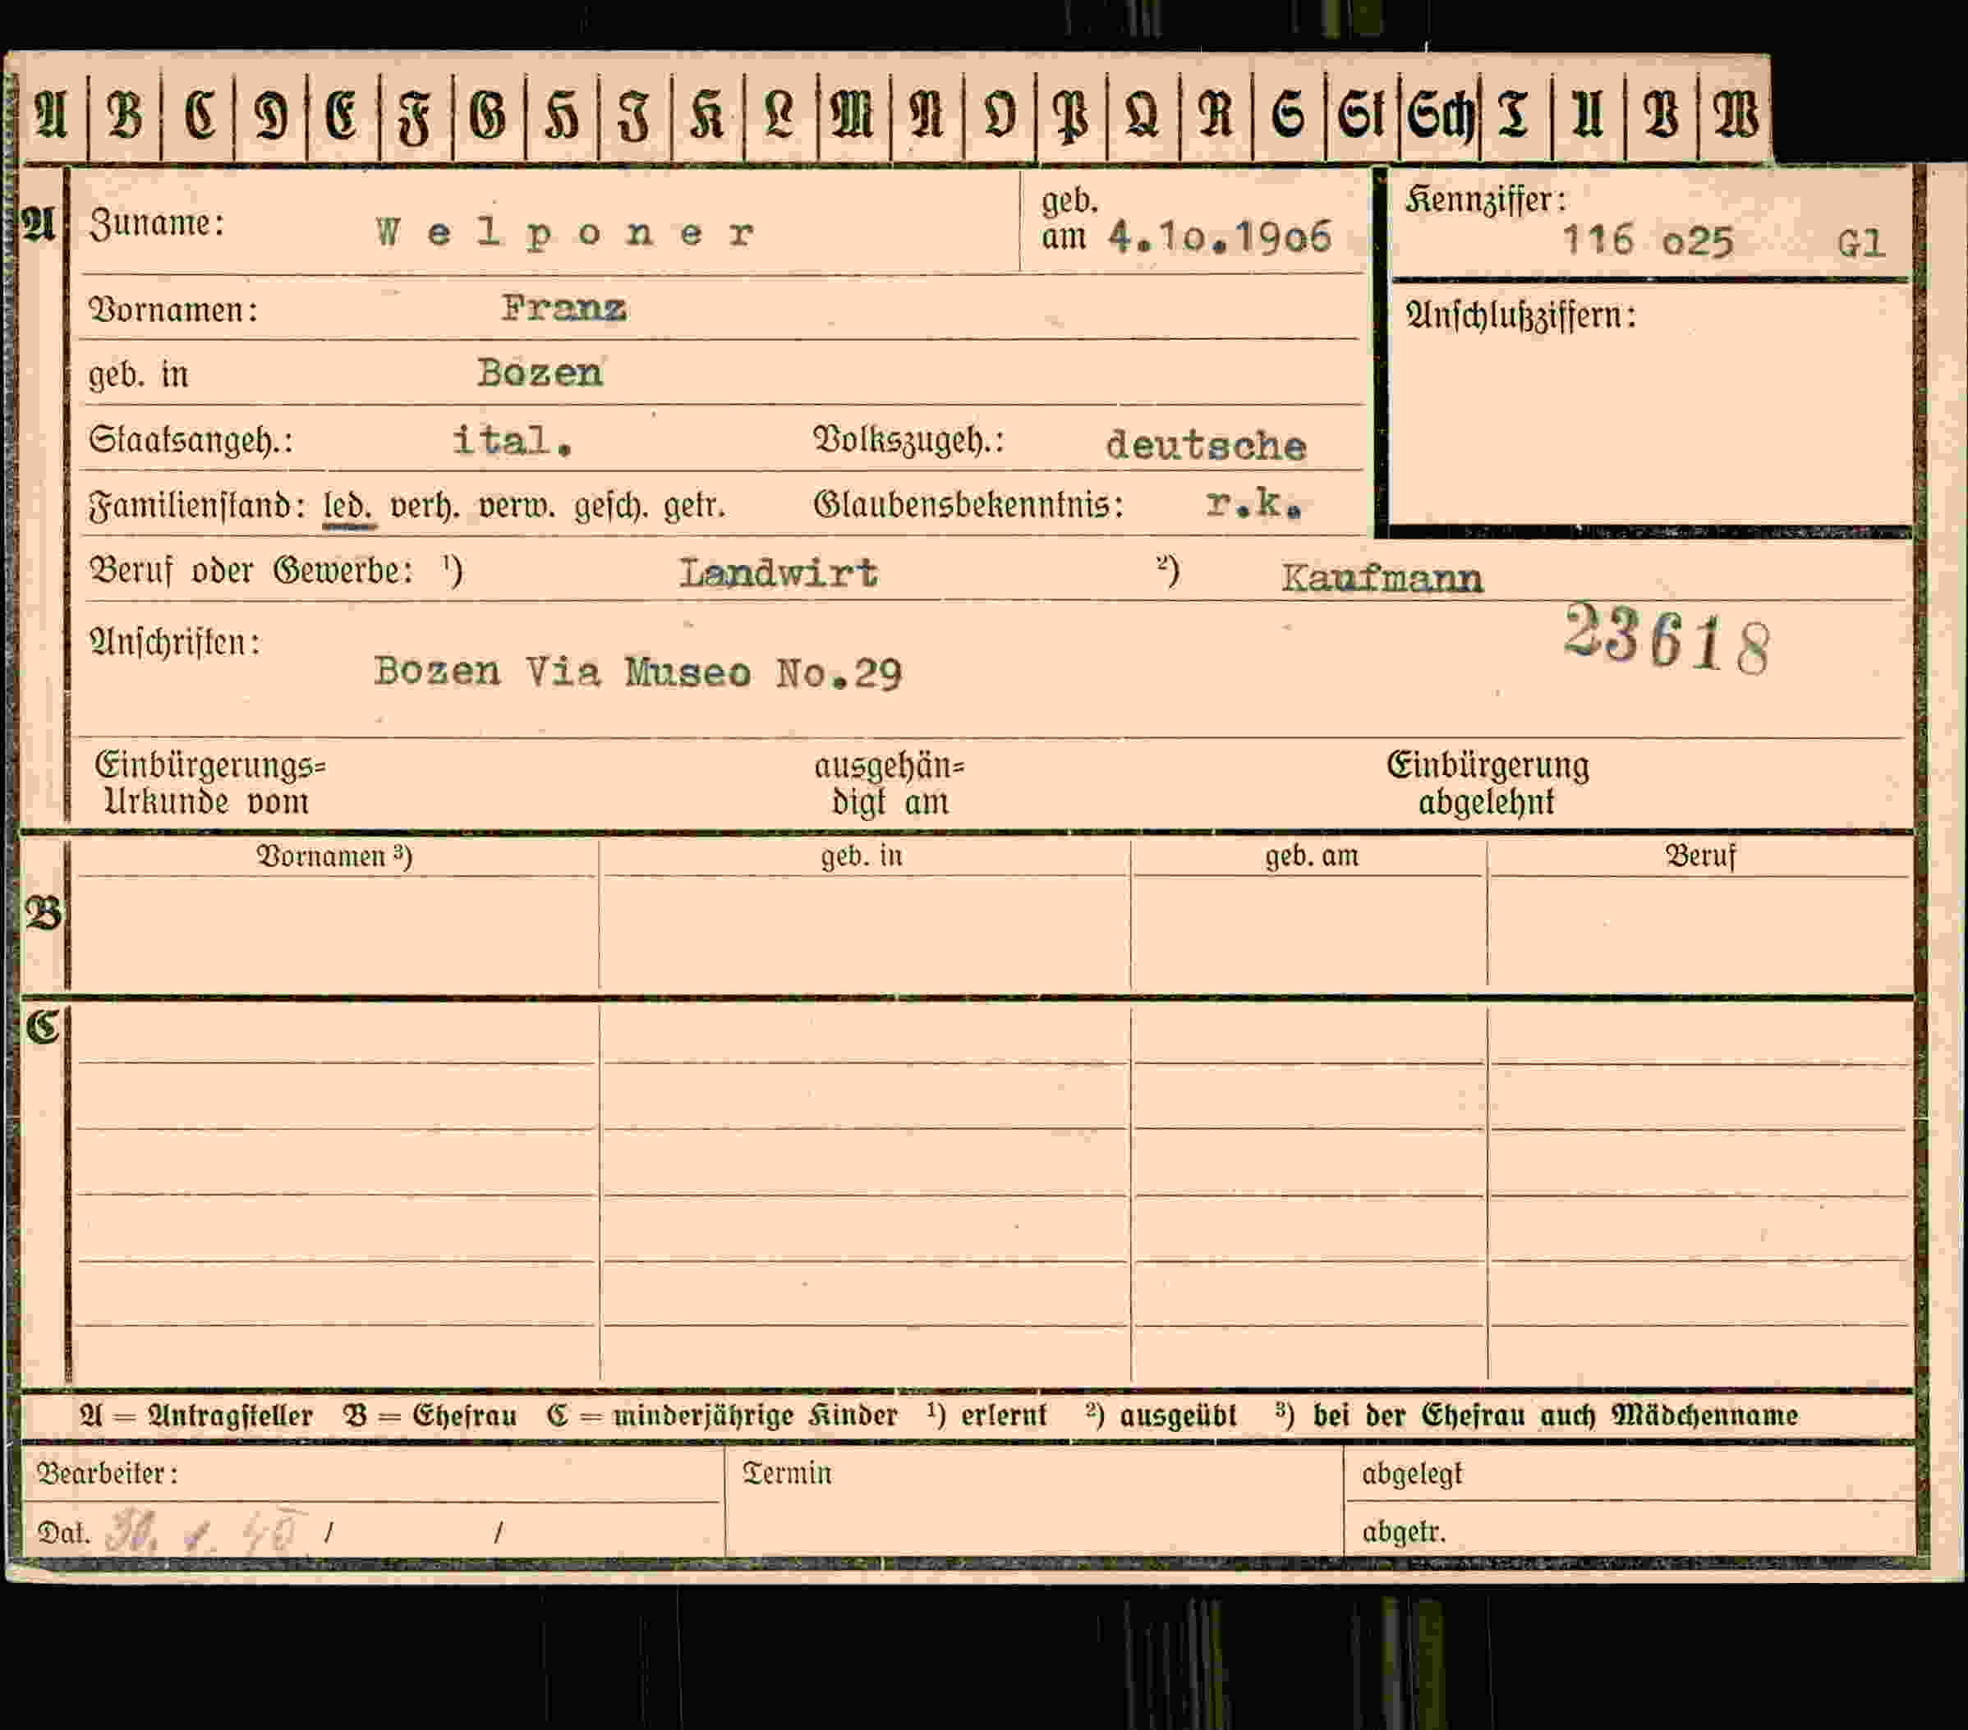The height and width of the screenshot is (1730, 1968).
Task: Click the first name 'Franz'
Action: click(564, 308)
